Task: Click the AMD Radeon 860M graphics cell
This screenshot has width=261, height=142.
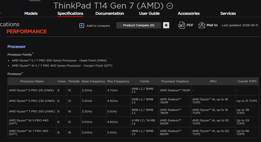Action: point(175,132)
